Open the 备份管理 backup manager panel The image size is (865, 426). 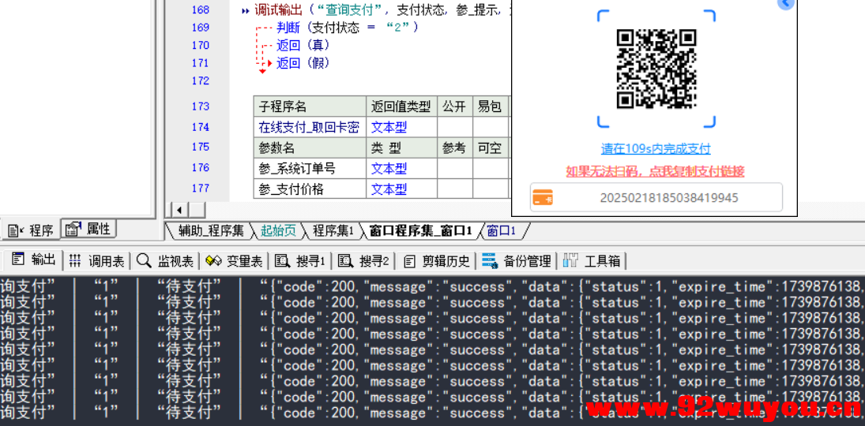[x=517, y=260]
